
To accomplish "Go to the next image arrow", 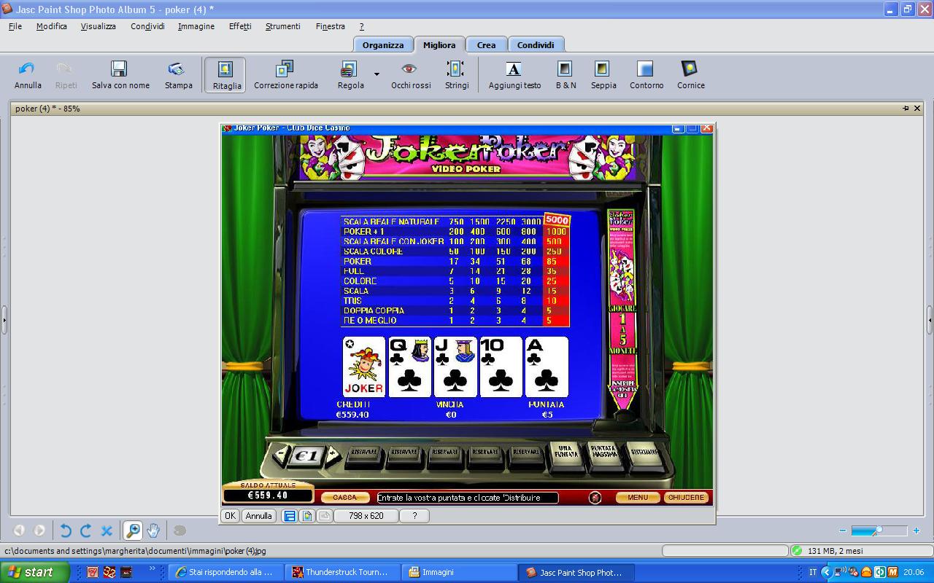I will [x=39, y=531].
